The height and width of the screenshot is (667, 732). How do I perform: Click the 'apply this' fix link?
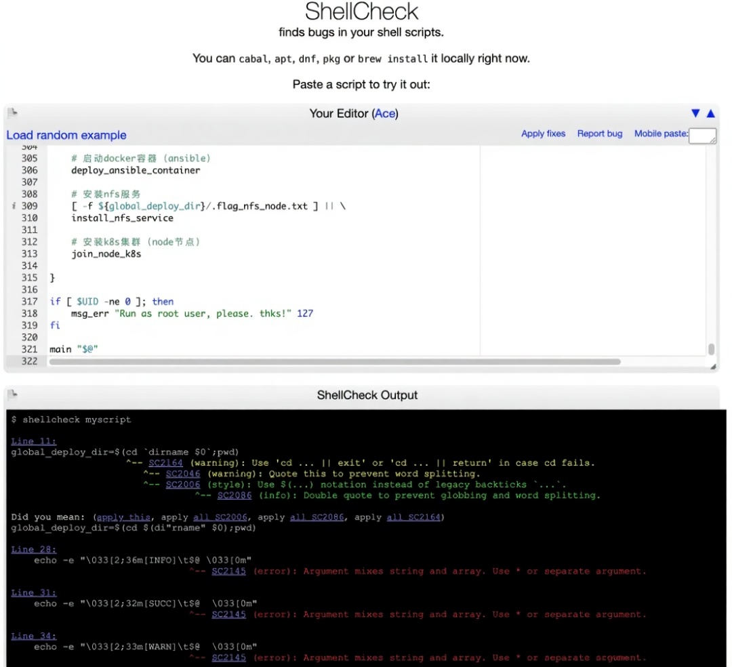[x=123, y=517]
